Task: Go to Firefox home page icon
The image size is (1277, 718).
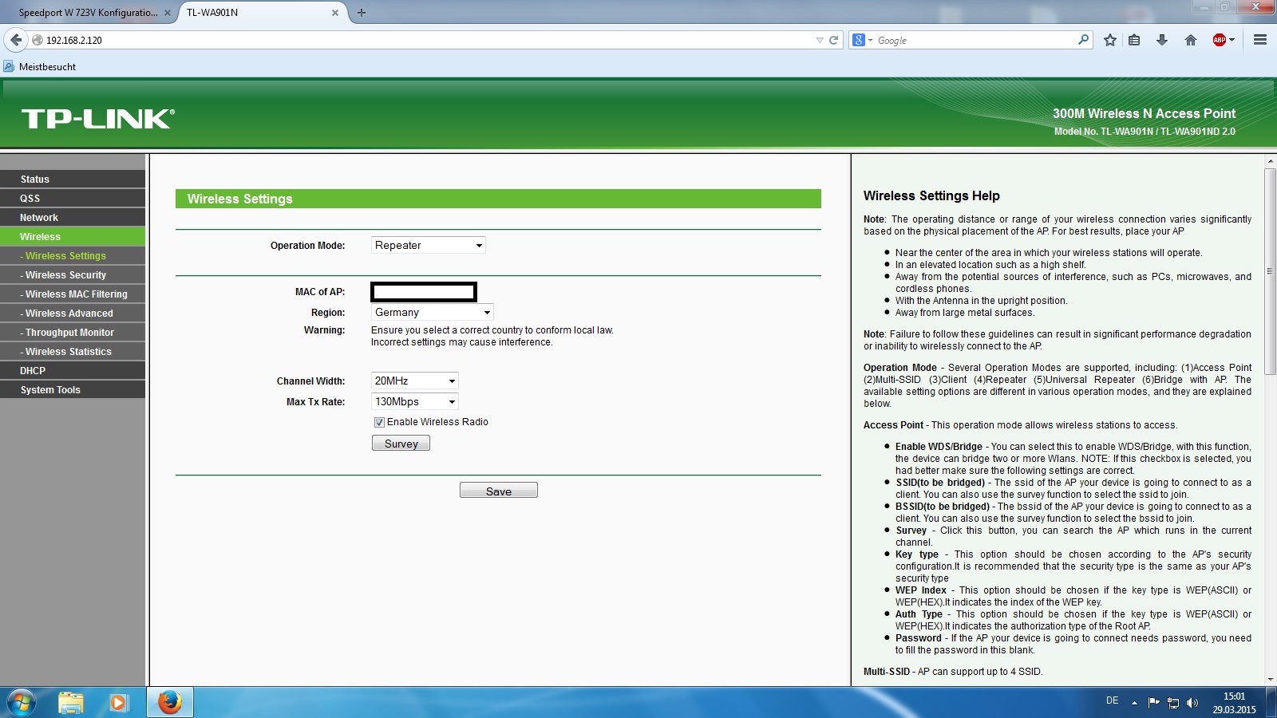Action: tap(1190, 40)
